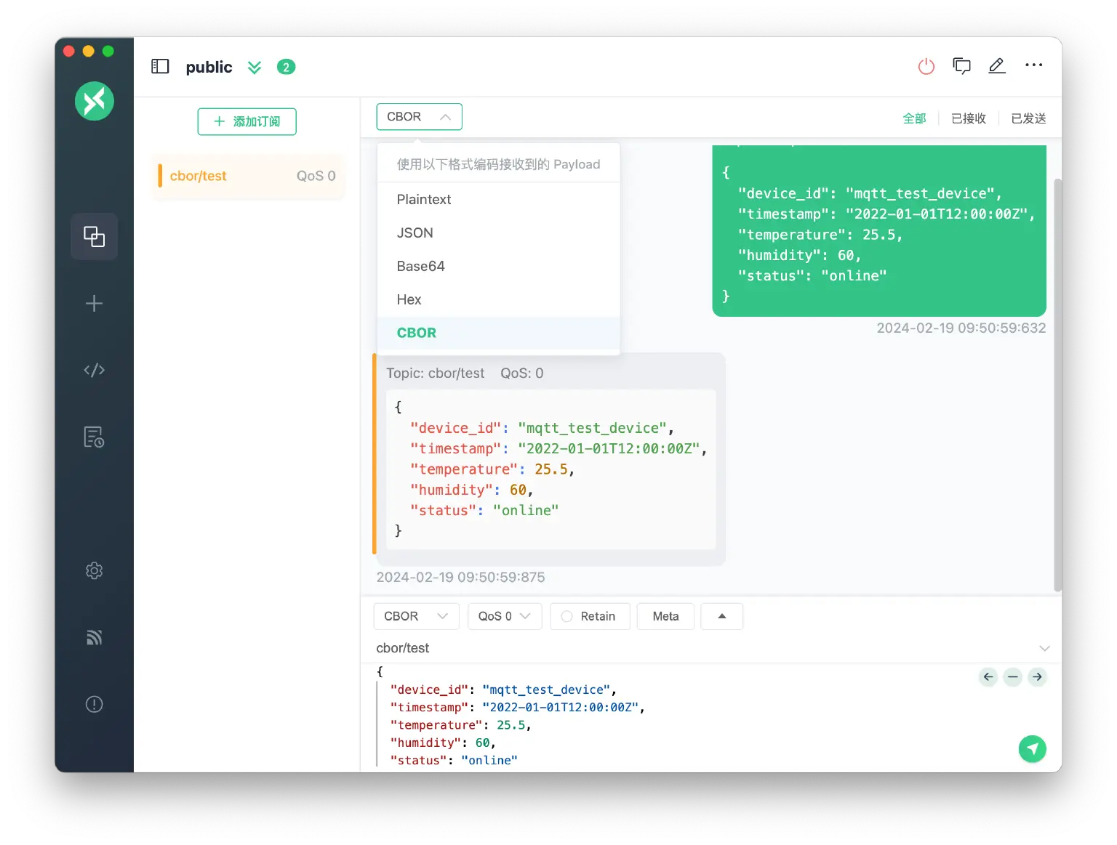This screenshot has height=845, width=1117.
Task: Select Plaintext from the format list
Action: [424, 200]
